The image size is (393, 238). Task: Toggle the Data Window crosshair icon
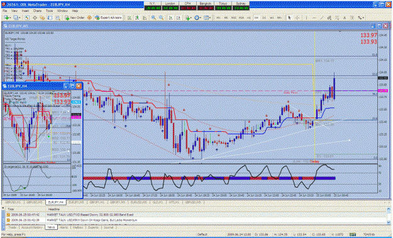point(35,18)
